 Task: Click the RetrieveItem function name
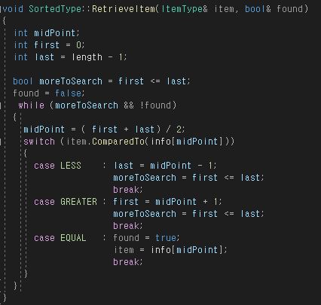click(124, 9)
